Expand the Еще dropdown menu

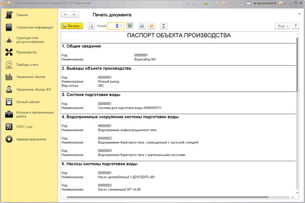click(x=282, y=26)
